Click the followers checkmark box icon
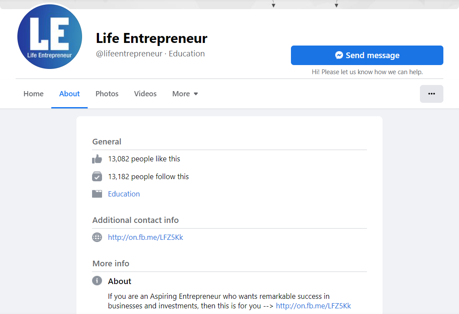This screenshot has height=314, width=459. [x=97, y=177]
